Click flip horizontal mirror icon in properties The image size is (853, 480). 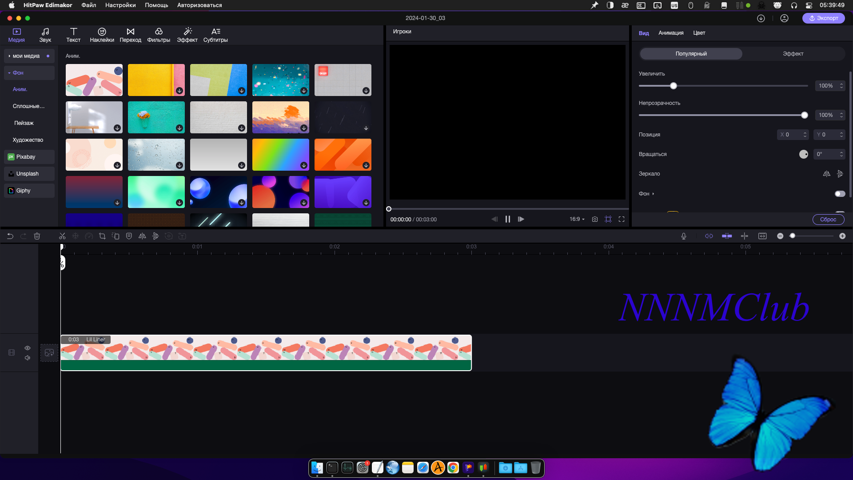[x=826, y=174]
